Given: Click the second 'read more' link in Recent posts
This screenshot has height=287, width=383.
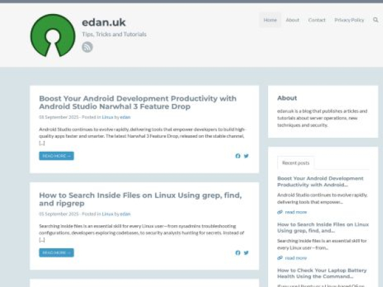Looking at the screenshot, I should [x=296, y=258].
